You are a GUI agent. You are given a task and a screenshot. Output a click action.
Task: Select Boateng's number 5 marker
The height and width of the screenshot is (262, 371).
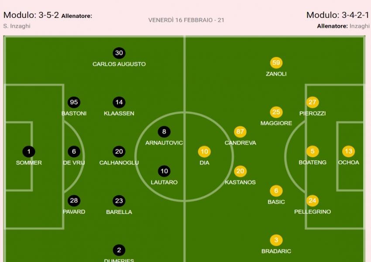(312, 152)
